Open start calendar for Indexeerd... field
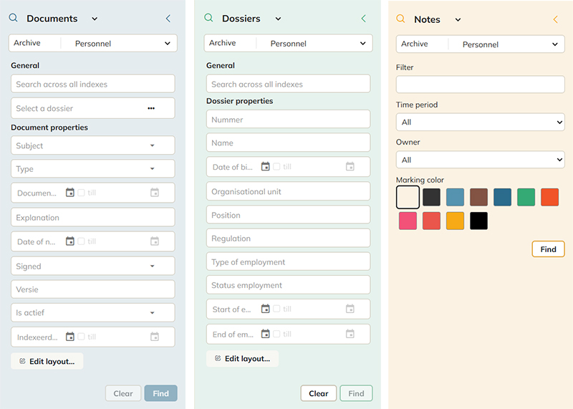 (69, 337)
